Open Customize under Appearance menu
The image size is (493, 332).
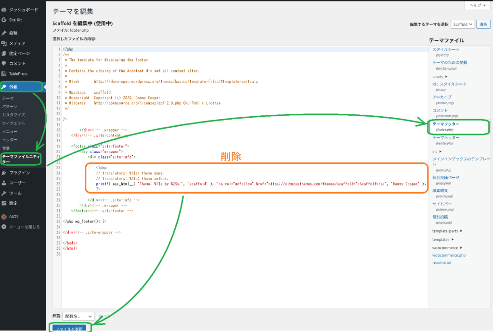pos(13,115)
